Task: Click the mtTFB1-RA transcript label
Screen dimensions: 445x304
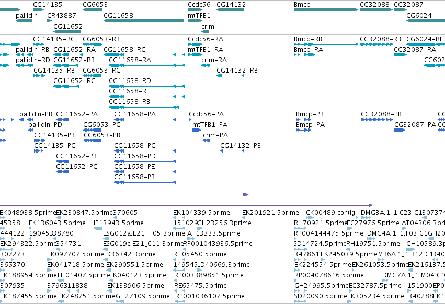Action: [205, 49]
